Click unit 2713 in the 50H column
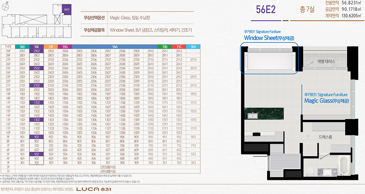 (193, 60)
